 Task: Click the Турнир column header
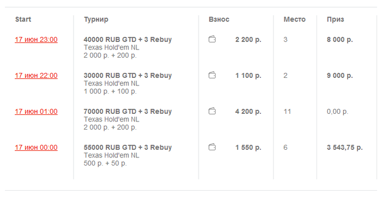coord(96,20)
